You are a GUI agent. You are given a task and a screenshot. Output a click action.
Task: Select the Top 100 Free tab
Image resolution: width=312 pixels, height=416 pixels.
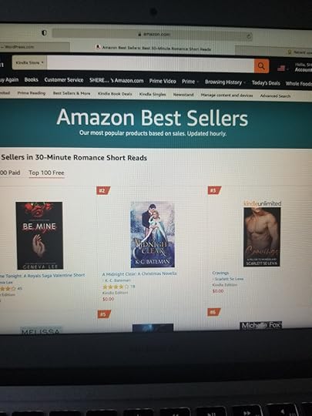(x=46, y=173)
